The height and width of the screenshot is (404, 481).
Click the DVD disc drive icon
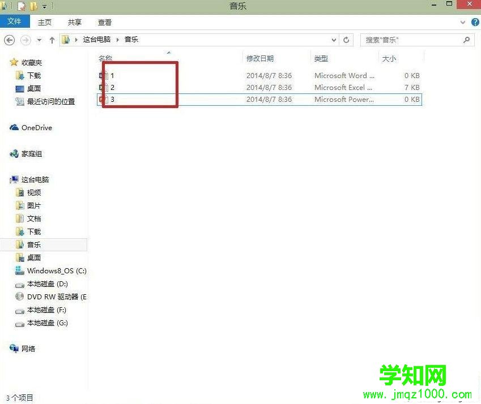tap(20, 296)
